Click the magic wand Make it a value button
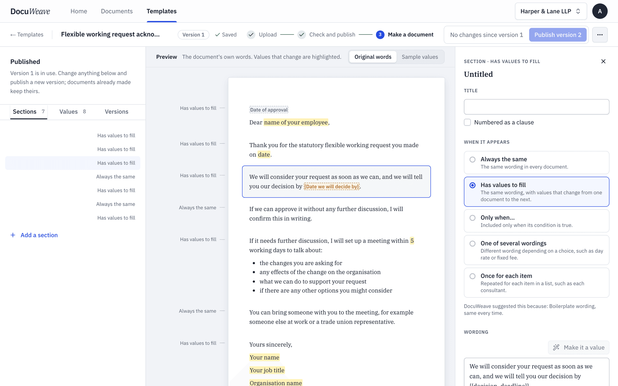618x386 pixels. [x=579, y=347]
